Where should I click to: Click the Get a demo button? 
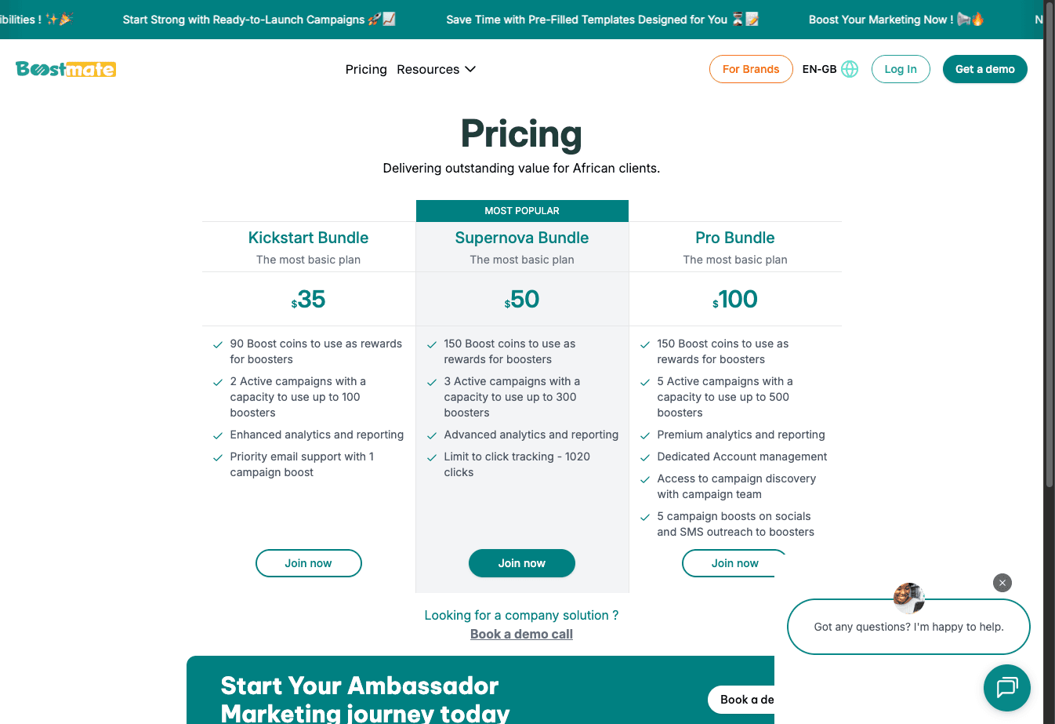point(984,69)
